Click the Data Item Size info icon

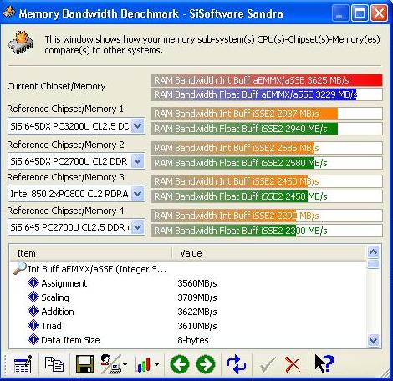pos(33,340)
